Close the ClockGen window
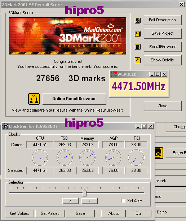The height and width of the screenshot is (221, 186). (x=151, y=126)
